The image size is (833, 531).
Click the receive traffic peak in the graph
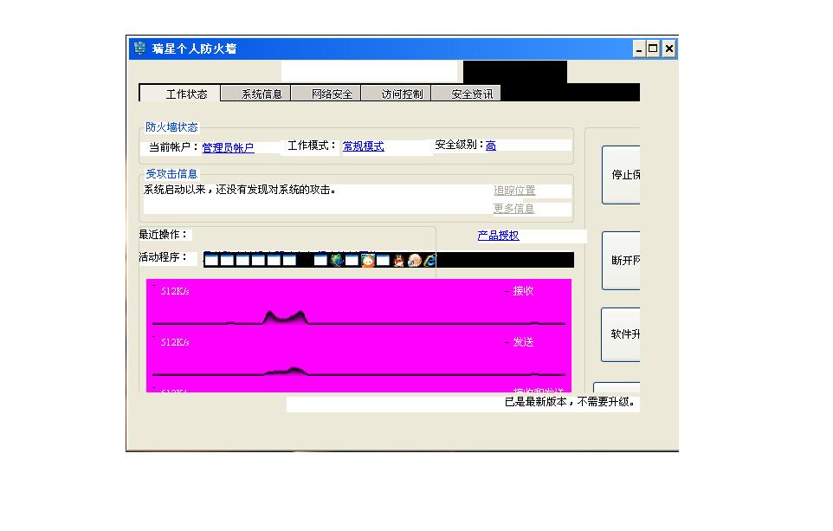[285, 317]
